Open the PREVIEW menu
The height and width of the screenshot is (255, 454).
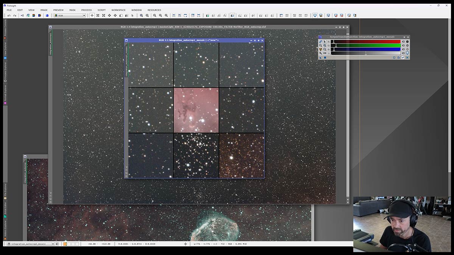point(58,10)
